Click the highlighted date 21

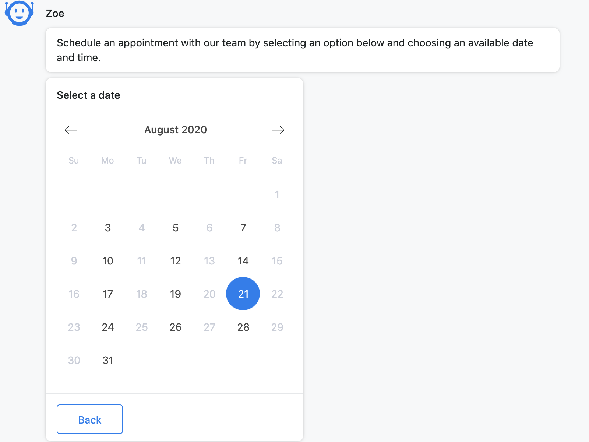coord(243,294)
